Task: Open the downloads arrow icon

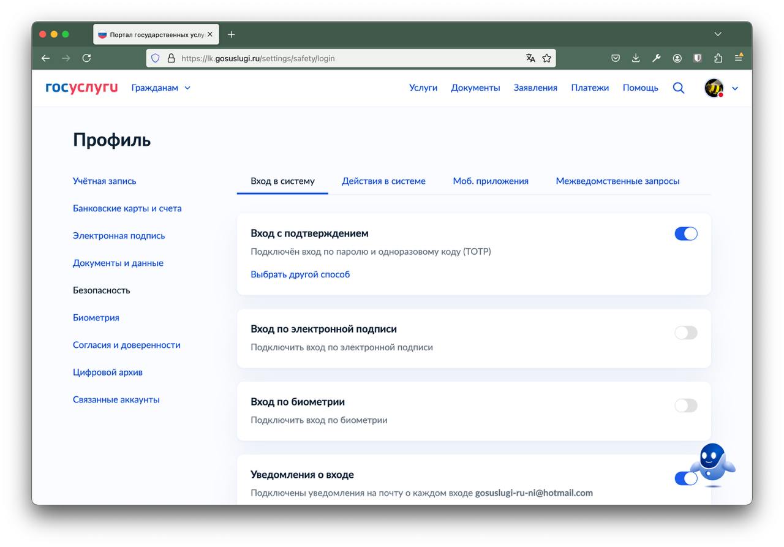Action: point(636,58)
